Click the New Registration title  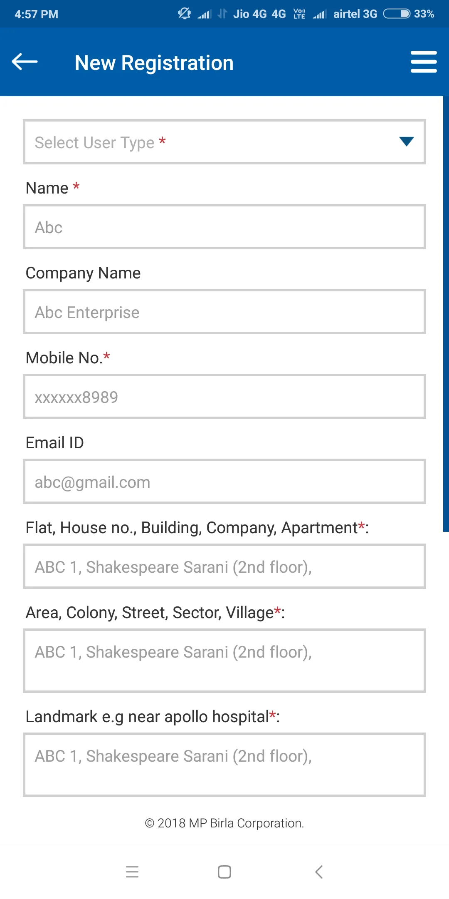[x=154, y=63]
